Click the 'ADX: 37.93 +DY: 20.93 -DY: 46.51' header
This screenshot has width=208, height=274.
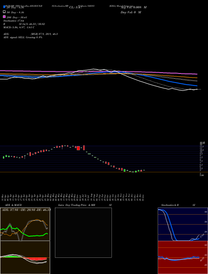(x=26, y=210)
